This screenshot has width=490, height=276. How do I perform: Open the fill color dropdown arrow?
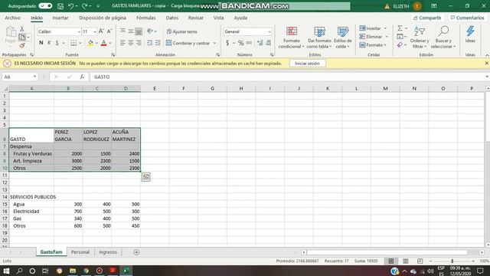(x=96, y=43)
